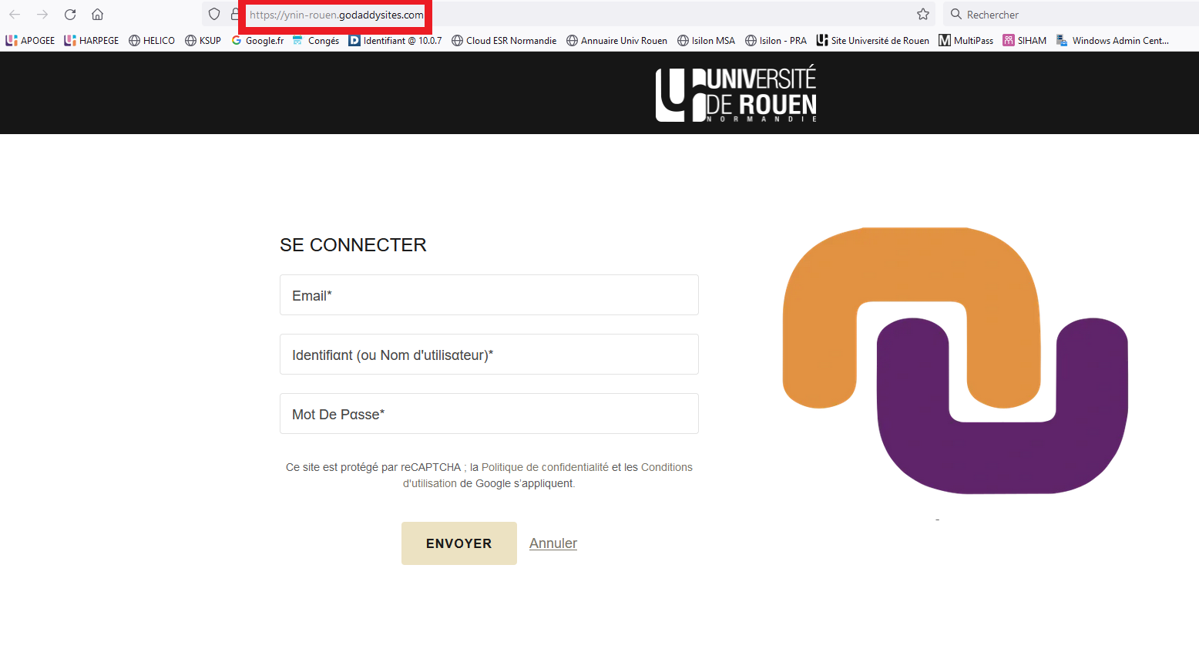Viewport: 1199px width, 649px height.
Task: Click the forward arrow navigation icon
Action: (x=42, y=15)
